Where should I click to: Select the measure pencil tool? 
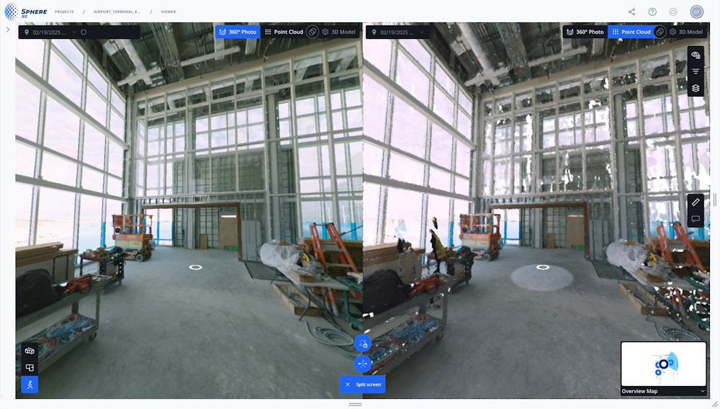coord(696,202)
